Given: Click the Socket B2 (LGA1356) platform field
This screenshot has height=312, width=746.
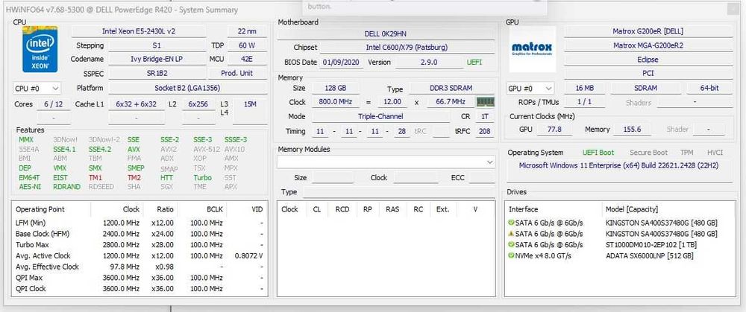Looking at the screenshot, I should (187, 89).
